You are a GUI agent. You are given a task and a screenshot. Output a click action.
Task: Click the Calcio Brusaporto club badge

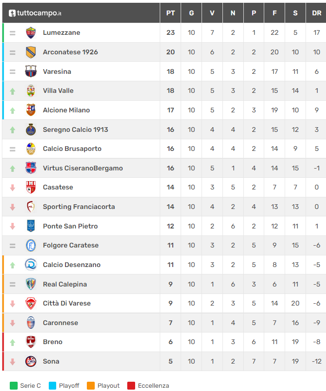click(31, 149)
